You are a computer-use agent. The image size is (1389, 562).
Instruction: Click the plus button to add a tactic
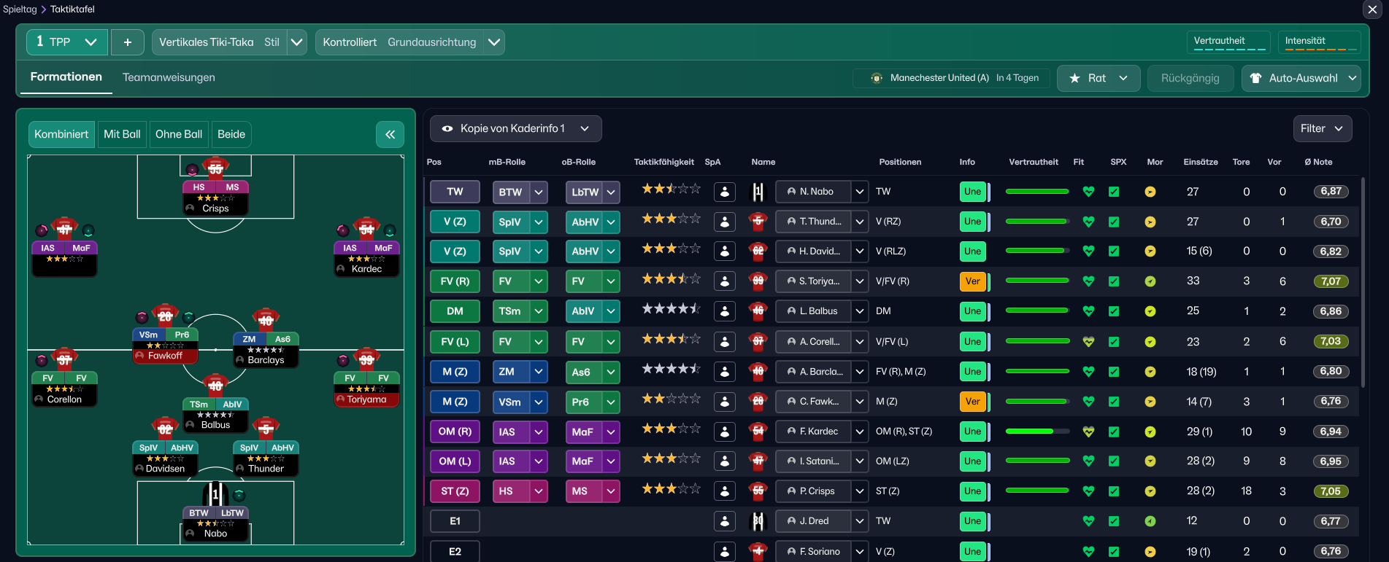coord(128,42)
